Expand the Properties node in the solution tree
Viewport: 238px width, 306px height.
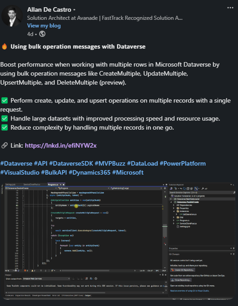pyautogui.click(x=174, y=208)
